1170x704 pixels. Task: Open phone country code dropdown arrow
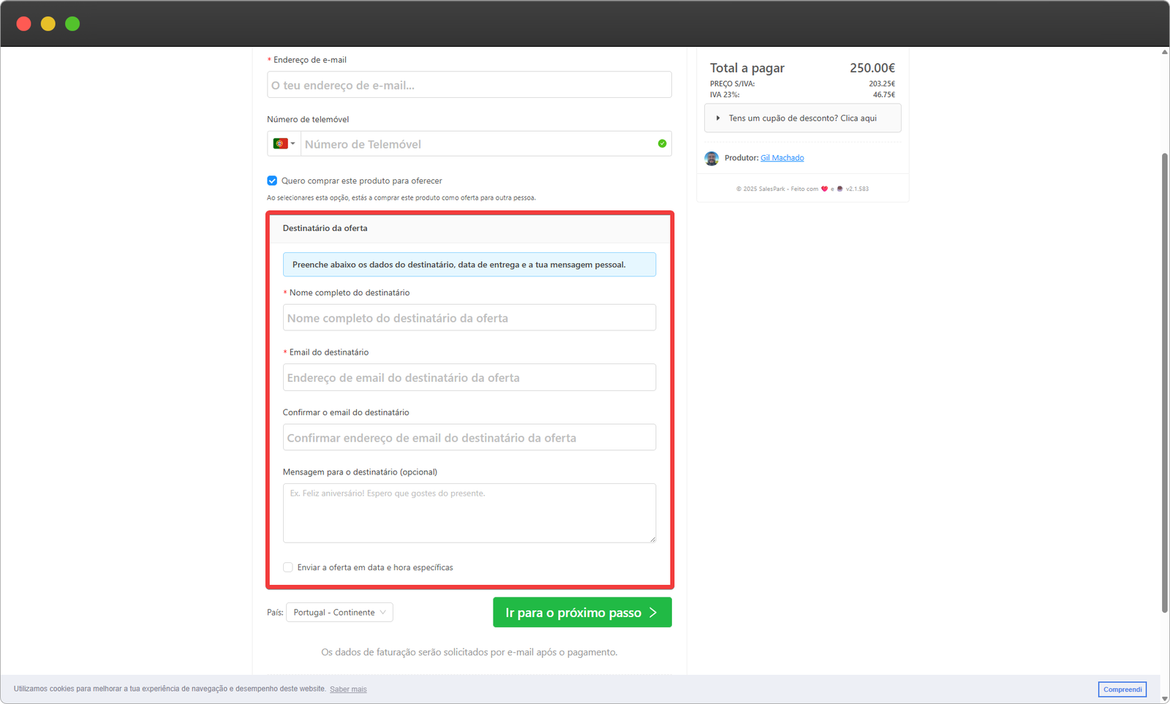tap(293, 144)
